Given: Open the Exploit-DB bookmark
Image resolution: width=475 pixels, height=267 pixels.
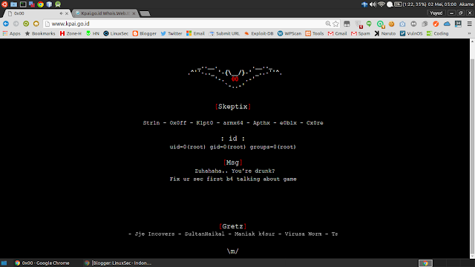Looking at the screenshot, I should [259, 33].
